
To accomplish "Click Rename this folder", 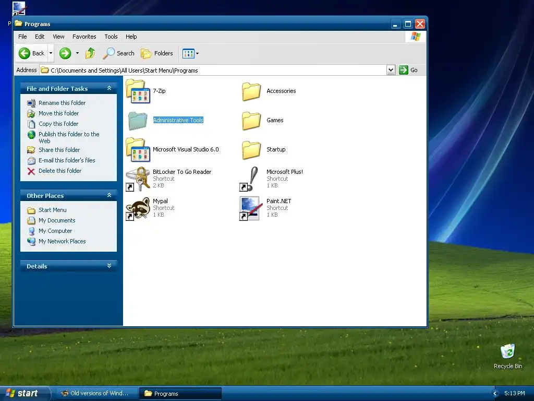I will point(62,103).
